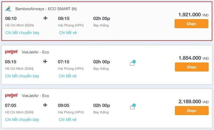The width and height of the screenshot is (214, 130).
Task: Expand Chi tiết chuyến bay for the BambooAirways flight
Action: click(22, 32)
